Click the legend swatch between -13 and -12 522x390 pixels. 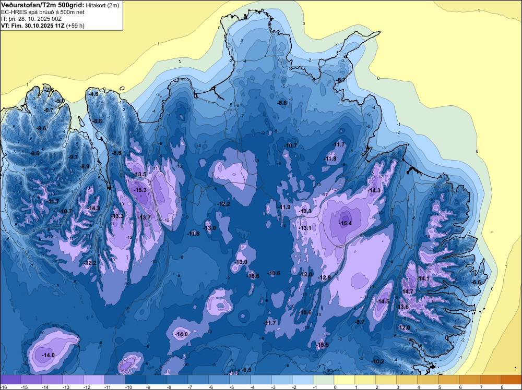(73, 380)
